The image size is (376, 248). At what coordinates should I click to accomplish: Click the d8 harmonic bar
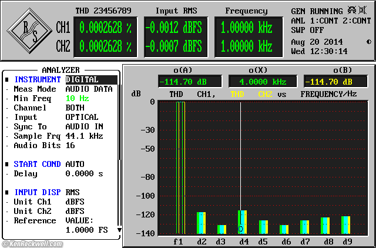325,226
